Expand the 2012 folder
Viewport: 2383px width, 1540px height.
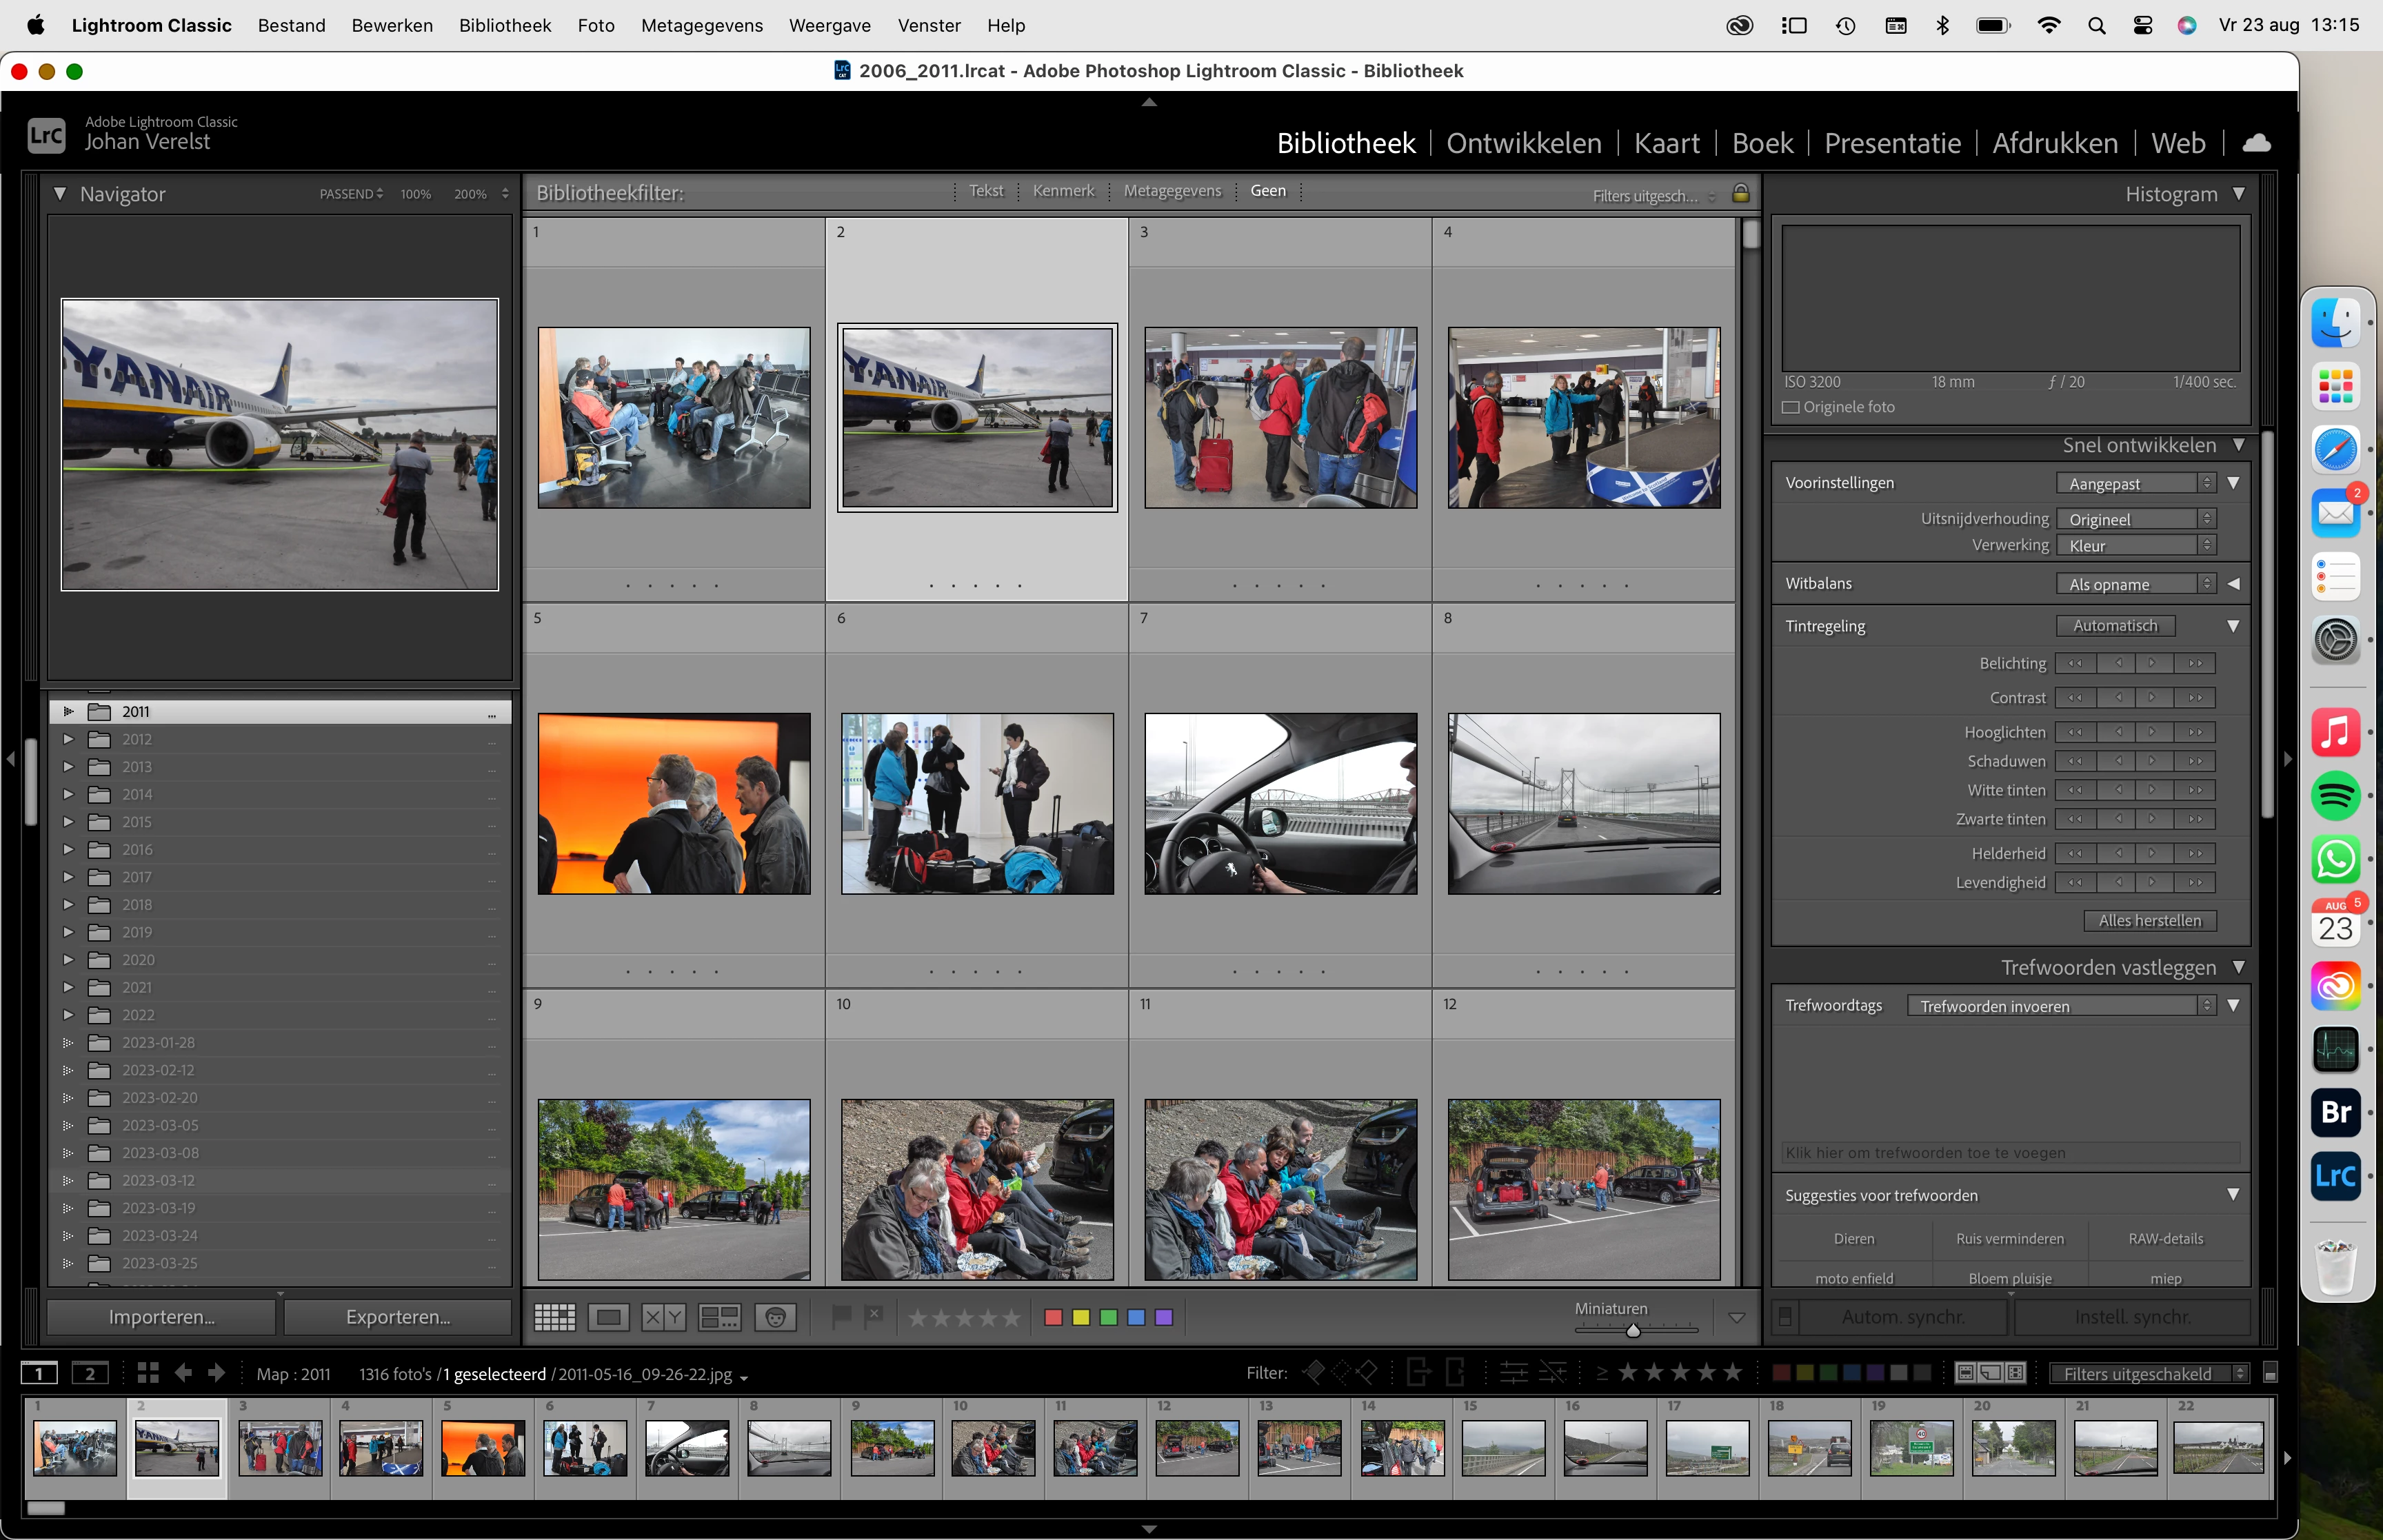click(x=68, y=739)
